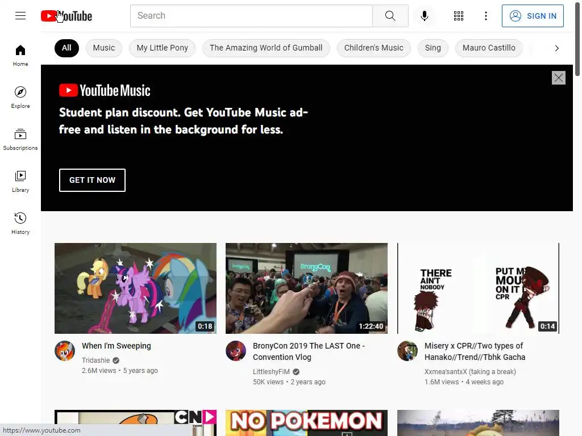The width and height of the screenshot is (582, 436).
Task: Open Explore from the sidebar
Action: click(x=20, y=98)
